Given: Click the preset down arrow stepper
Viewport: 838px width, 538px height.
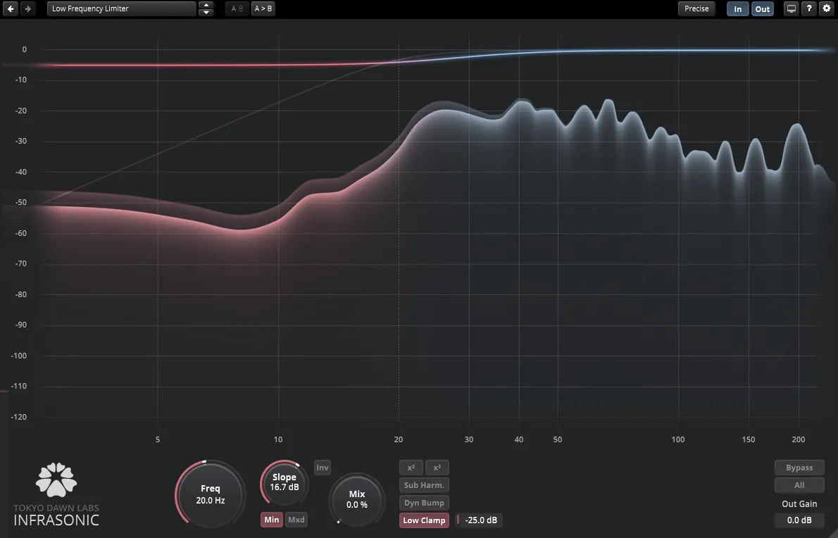Looking at the screenshot, I should (206, 12).
